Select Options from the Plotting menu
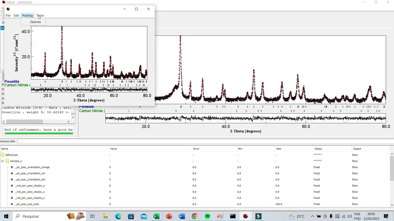The width and height of the screenshot is (394, 221). pyautogui.click(x=35, y=22)
